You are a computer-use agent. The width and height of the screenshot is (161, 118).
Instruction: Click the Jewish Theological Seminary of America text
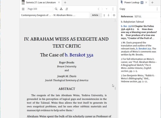tap(67, 80)
